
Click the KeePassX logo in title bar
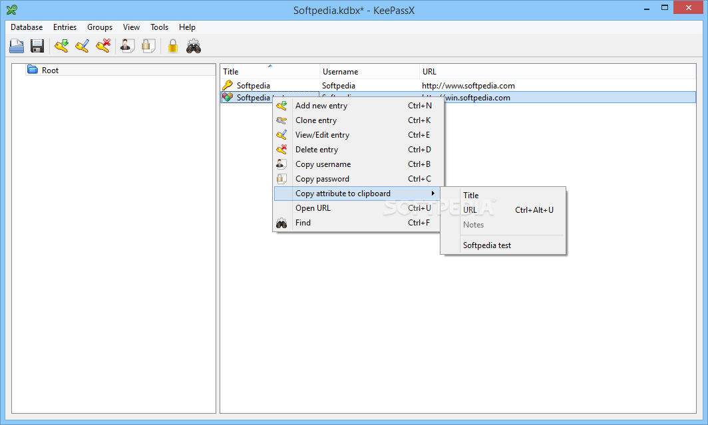pos(12,9)
